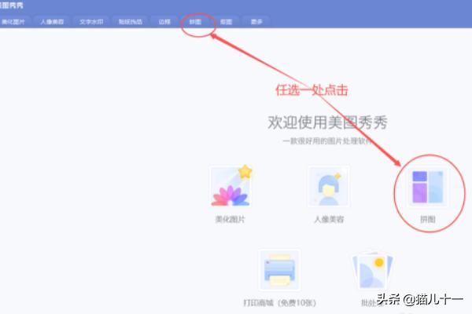Click the 美化图片 label under the flower
The height and width of the screenshot is (314, 472).
coord(230,219)
